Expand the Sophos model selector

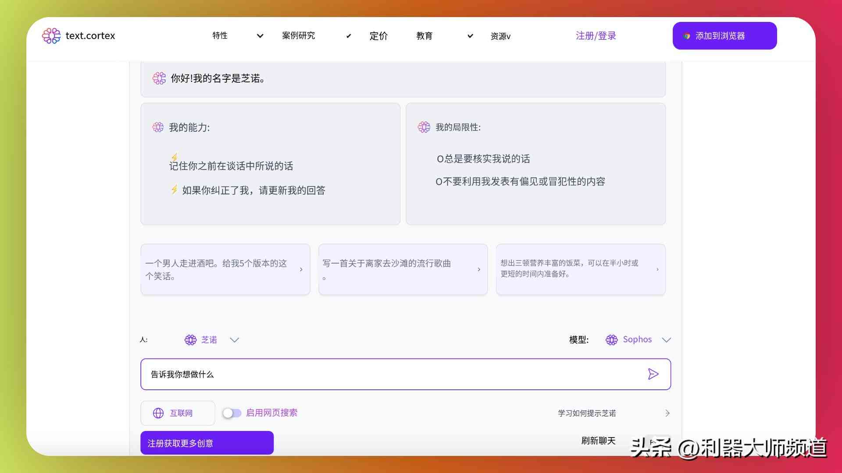tap(666, 339)
